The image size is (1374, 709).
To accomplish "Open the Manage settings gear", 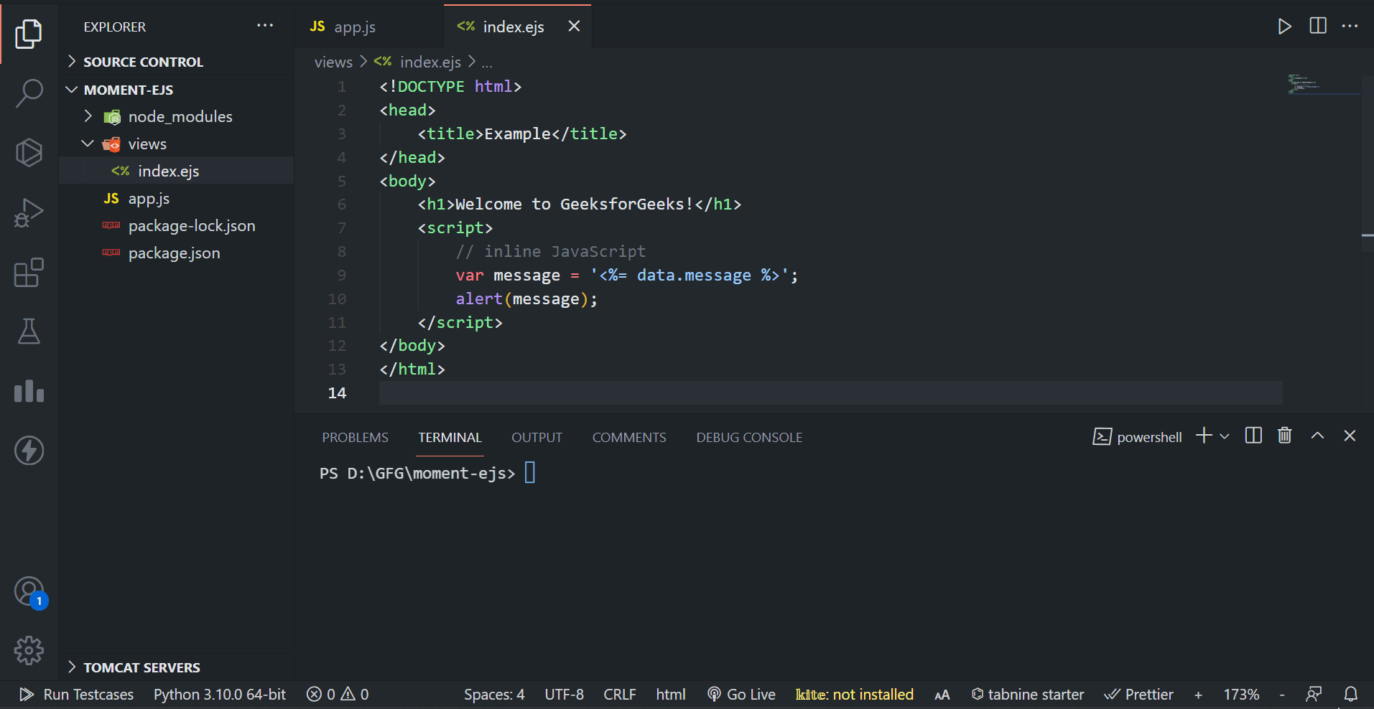I will pyautogui.click(x=29, y=650).
